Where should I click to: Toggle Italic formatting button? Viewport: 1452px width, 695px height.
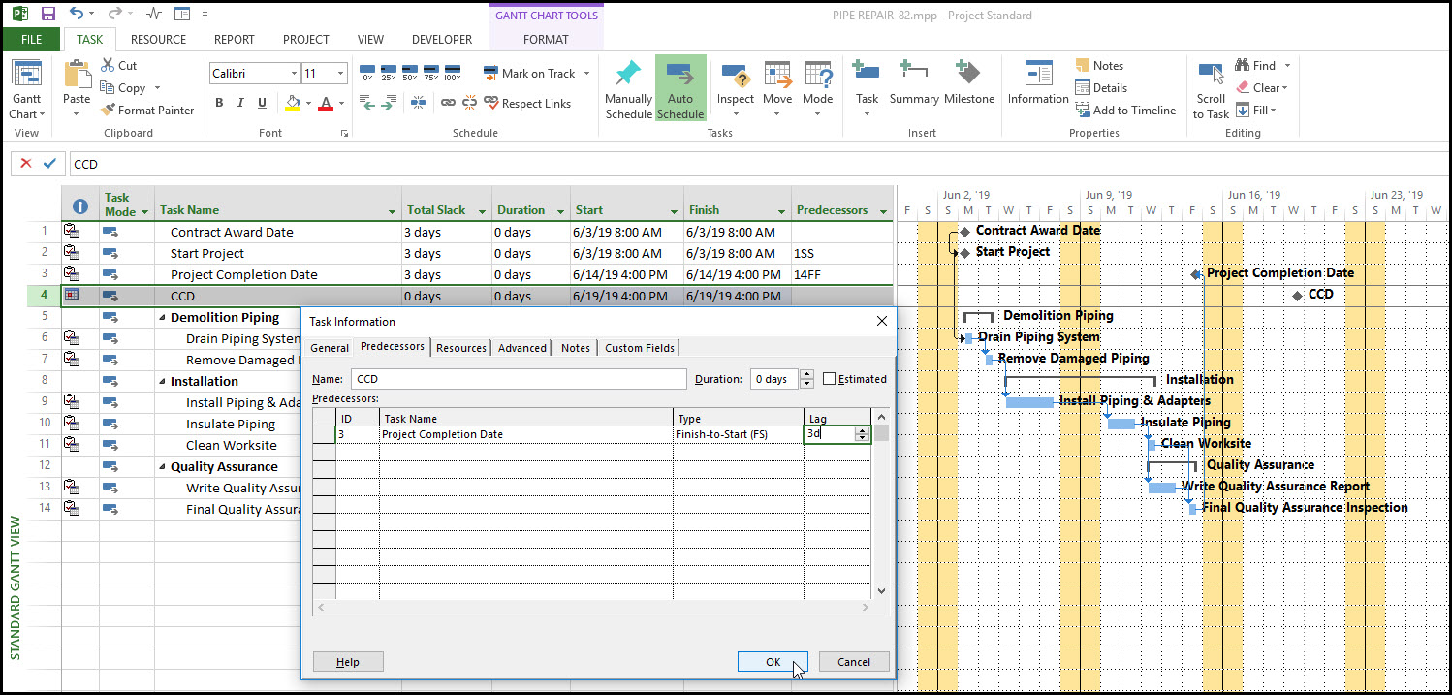point(240,103)
